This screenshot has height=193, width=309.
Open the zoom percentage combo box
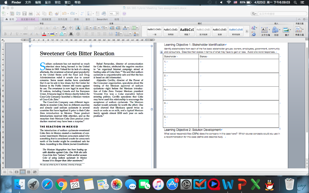[113, 14]
